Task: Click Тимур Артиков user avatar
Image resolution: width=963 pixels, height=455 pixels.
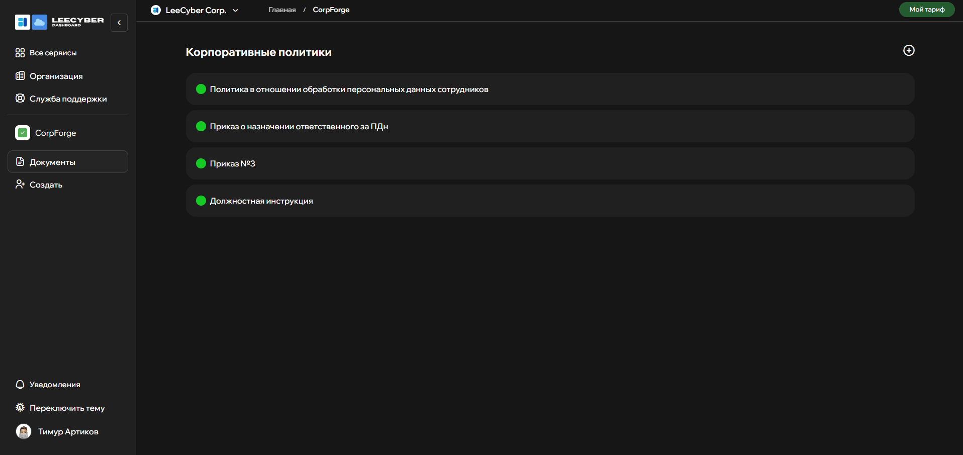Action: (x=24, y=431)
